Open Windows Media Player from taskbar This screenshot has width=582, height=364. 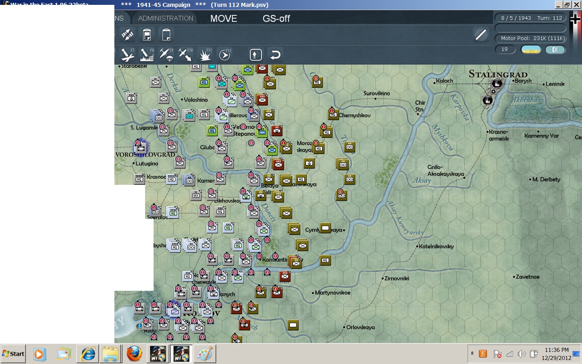point(39,354)
